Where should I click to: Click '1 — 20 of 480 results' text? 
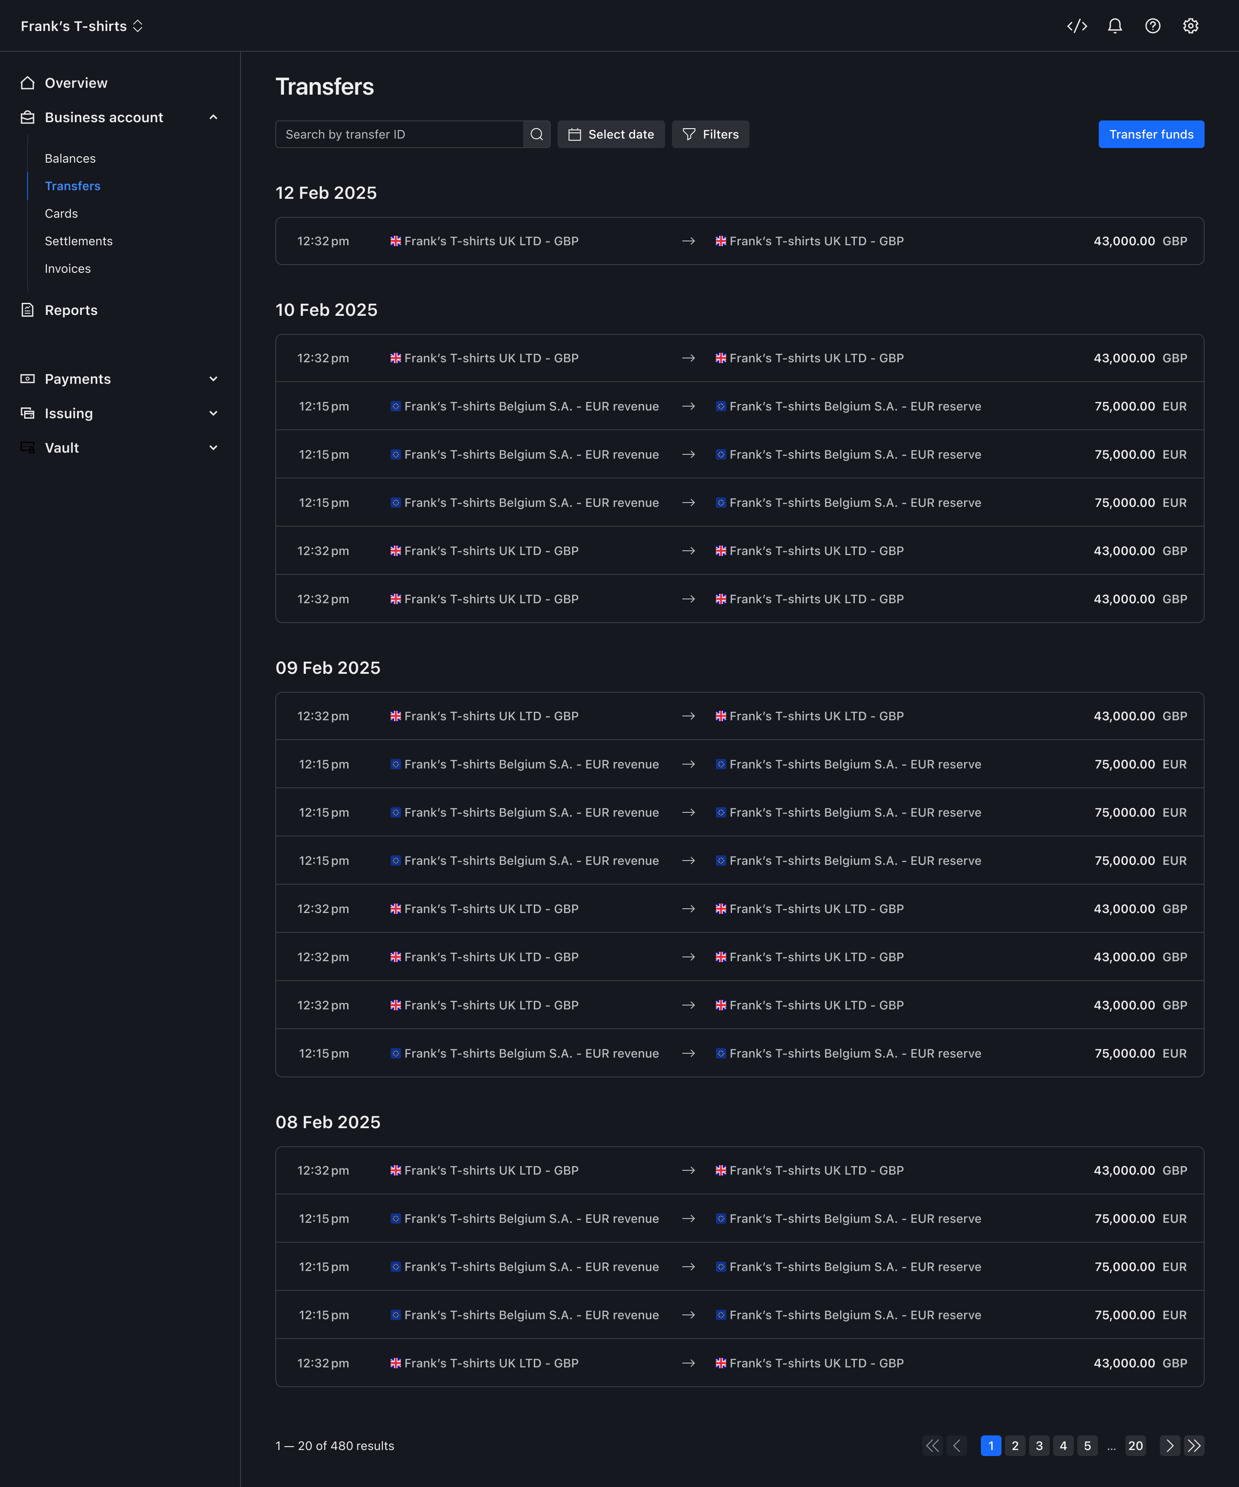(x=335, y=1445)
